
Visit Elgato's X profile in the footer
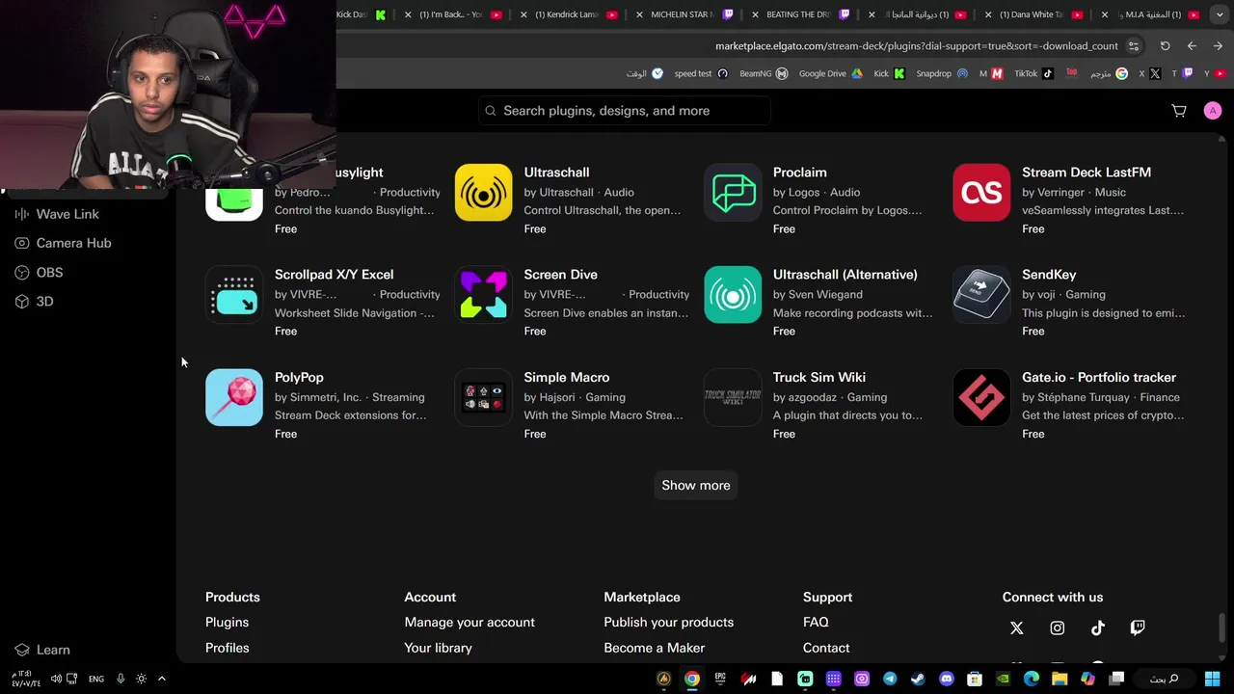[x=1016, y=628]
